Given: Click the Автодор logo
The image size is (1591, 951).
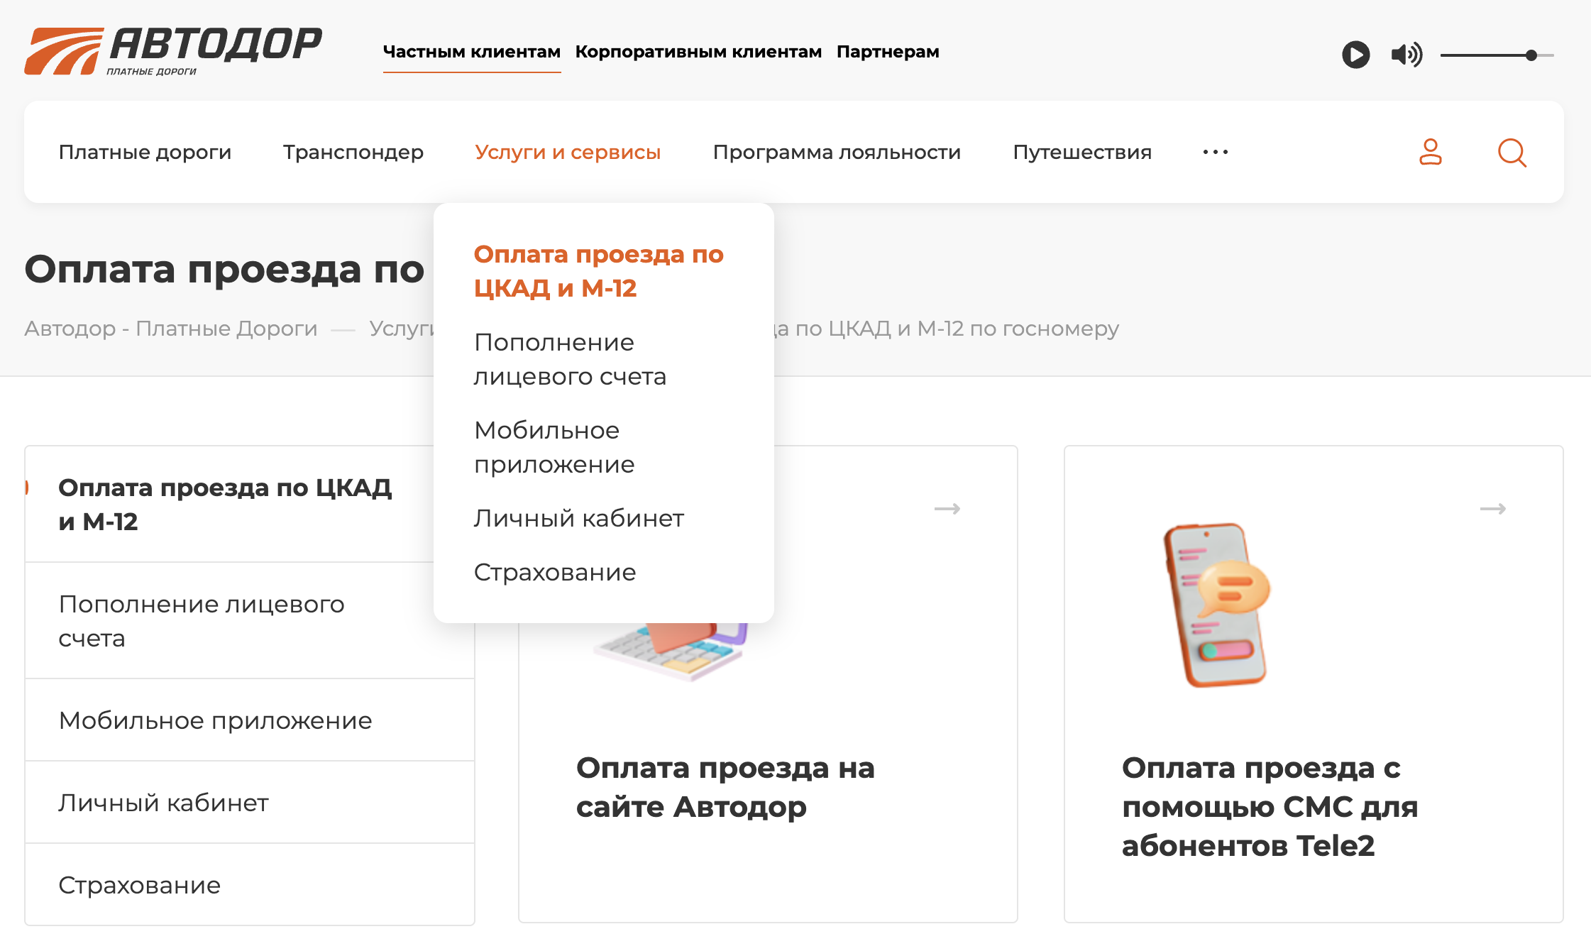Looking at the screenshot, I should pos(173,51).
